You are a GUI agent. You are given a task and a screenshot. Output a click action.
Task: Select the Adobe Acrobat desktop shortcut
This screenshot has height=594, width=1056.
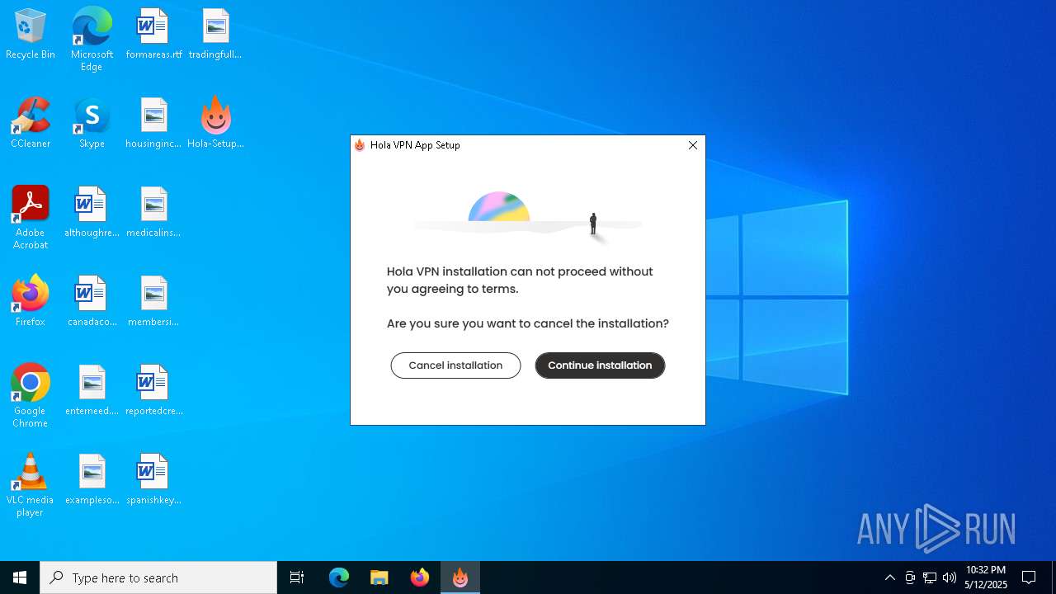31,218
